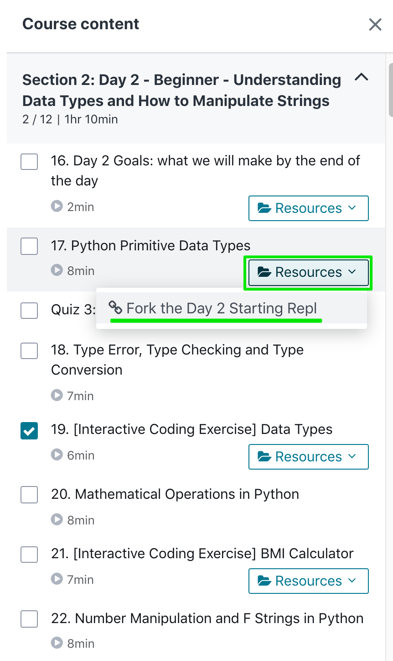Image resolution: width=393 pixels, height=661 pixels.
Task: Click the play icon under lecture 20
Action: tap(57, 520)
